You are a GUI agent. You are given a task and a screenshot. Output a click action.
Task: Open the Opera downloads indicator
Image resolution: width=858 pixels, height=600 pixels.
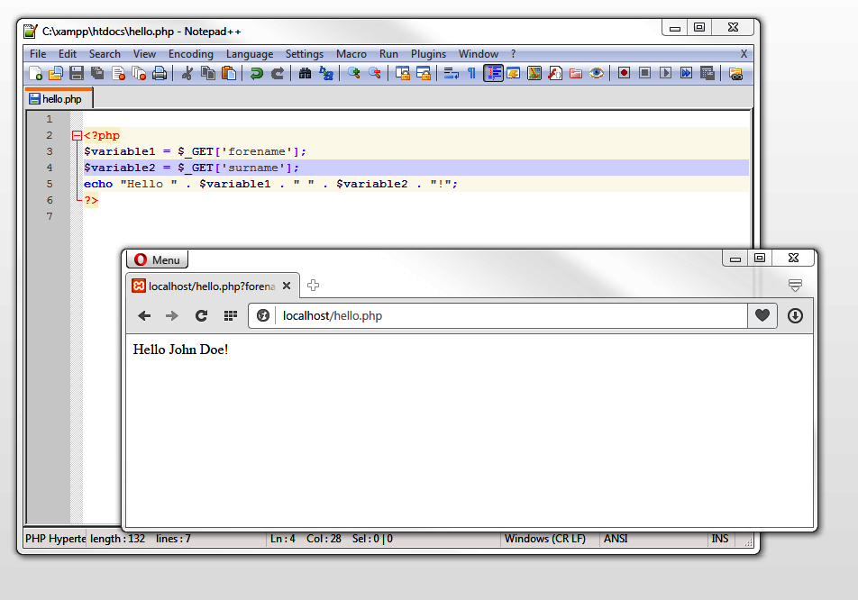794,315
